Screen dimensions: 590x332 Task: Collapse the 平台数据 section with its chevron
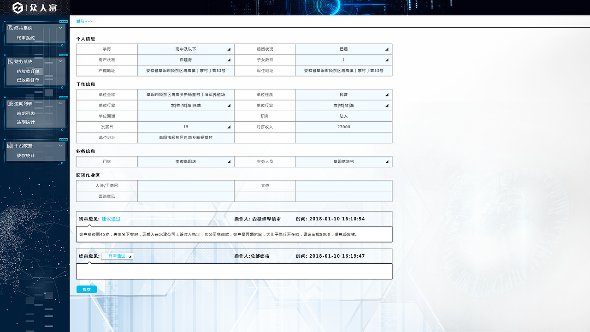(60, 145)
